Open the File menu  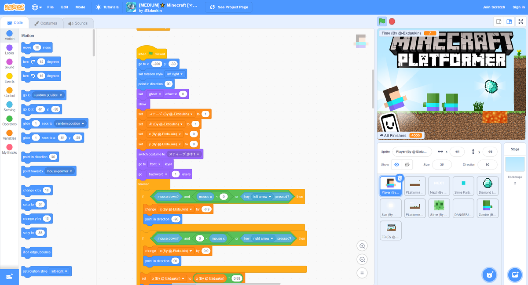[51, 7]
